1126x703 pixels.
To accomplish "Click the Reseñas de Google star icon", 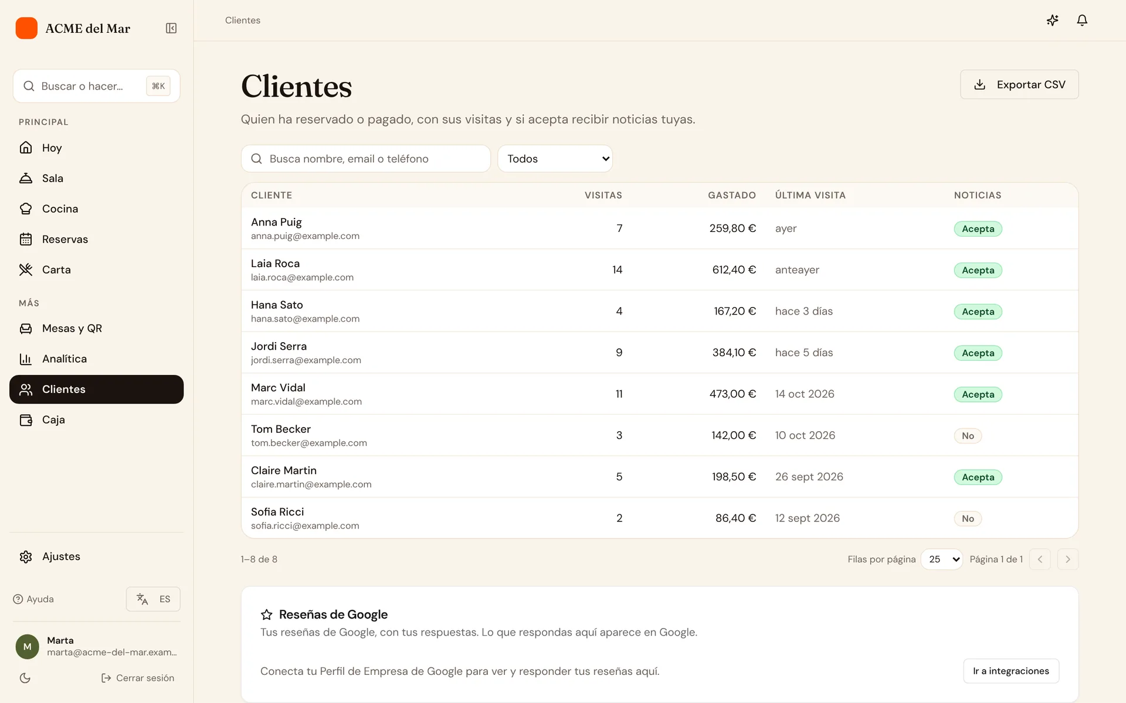I will 266,615.
